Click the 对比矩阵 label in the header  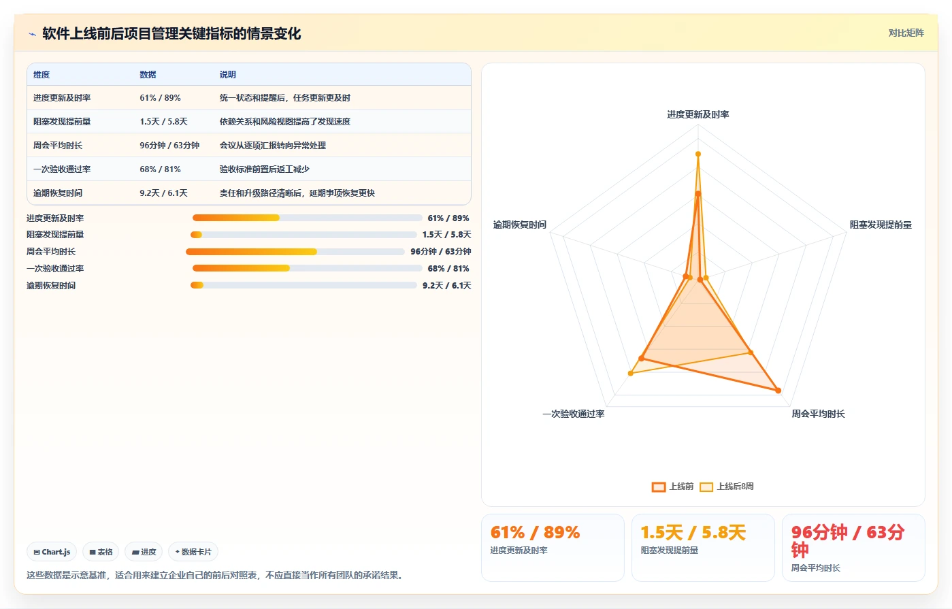point(906,33)
